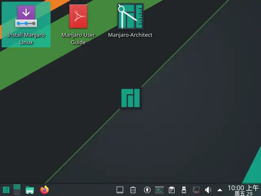Click the show desktop icon in the panel
261x196 pixels.
tap(120, 190)
